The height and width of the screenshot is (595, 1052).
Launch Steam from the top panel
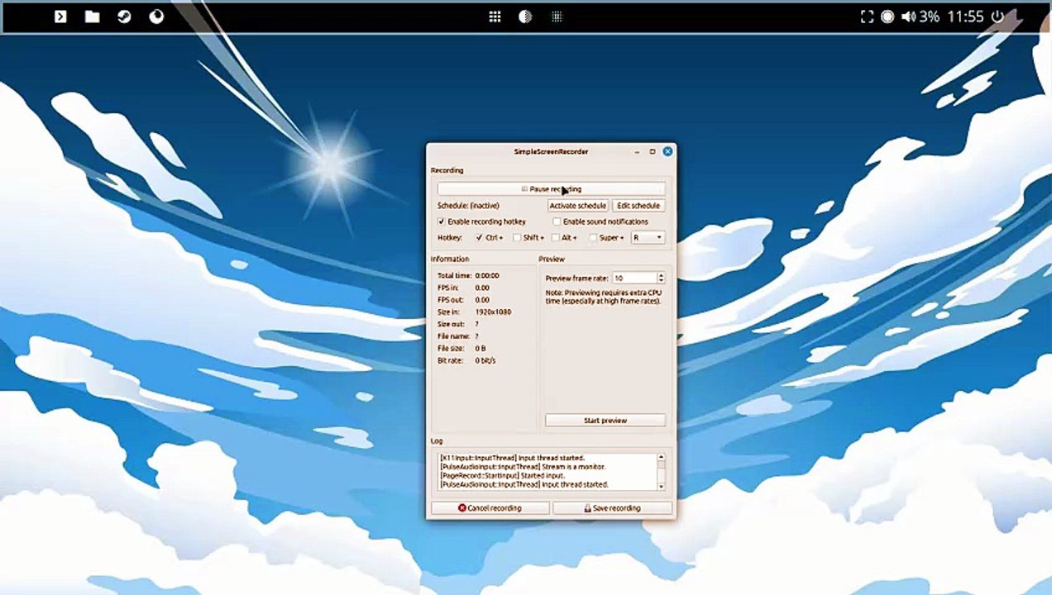pos(124,17)
